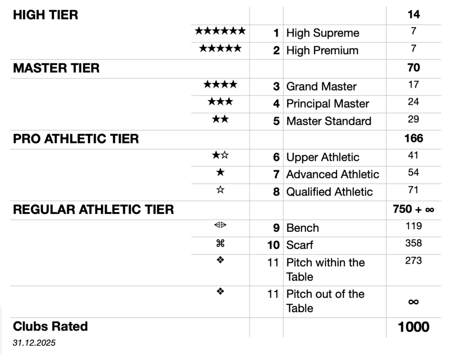Click the filled-and-outline star Upper Athletic icon
449x355 pixels.
coord(220,156)
